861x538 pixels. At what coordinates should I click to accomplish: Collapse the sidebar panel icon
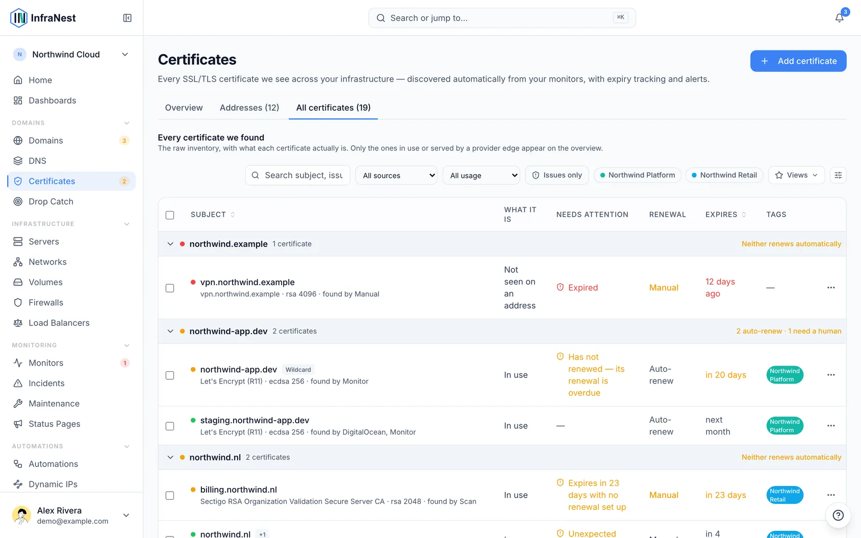tap(128, 18)
